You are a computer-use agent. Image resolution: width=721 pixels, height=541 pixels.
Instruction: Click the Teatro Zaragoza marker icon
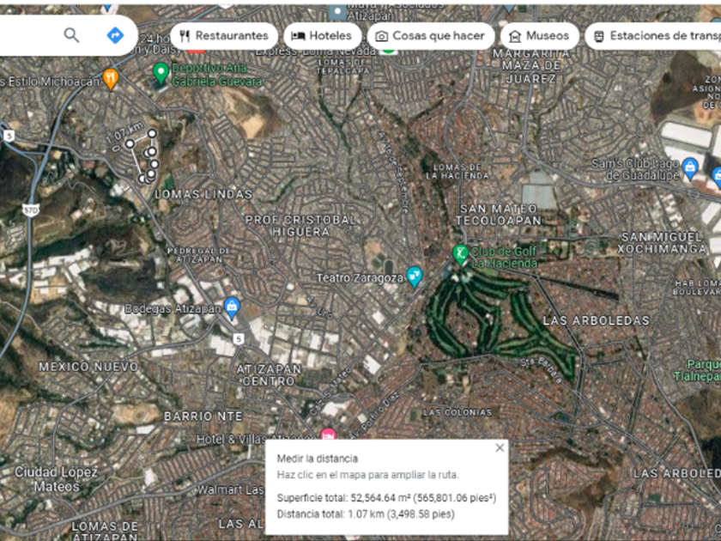415,277
